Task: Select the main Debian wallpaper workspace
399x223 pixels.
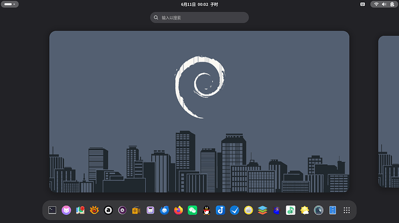Action: [199, 112]
